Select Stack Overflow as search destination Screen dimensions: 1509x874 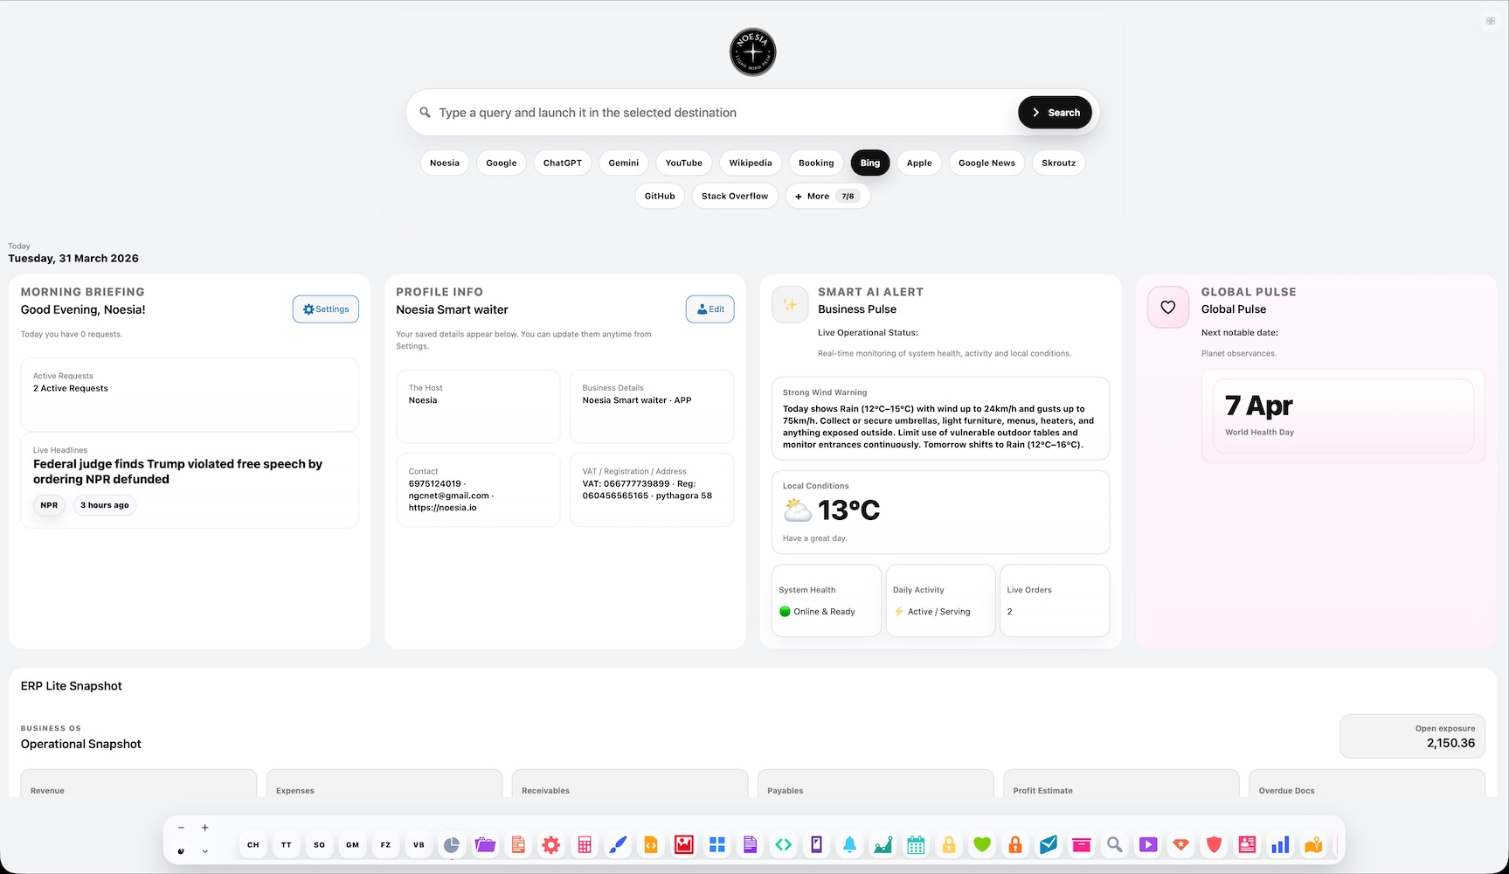pos(735,196)
